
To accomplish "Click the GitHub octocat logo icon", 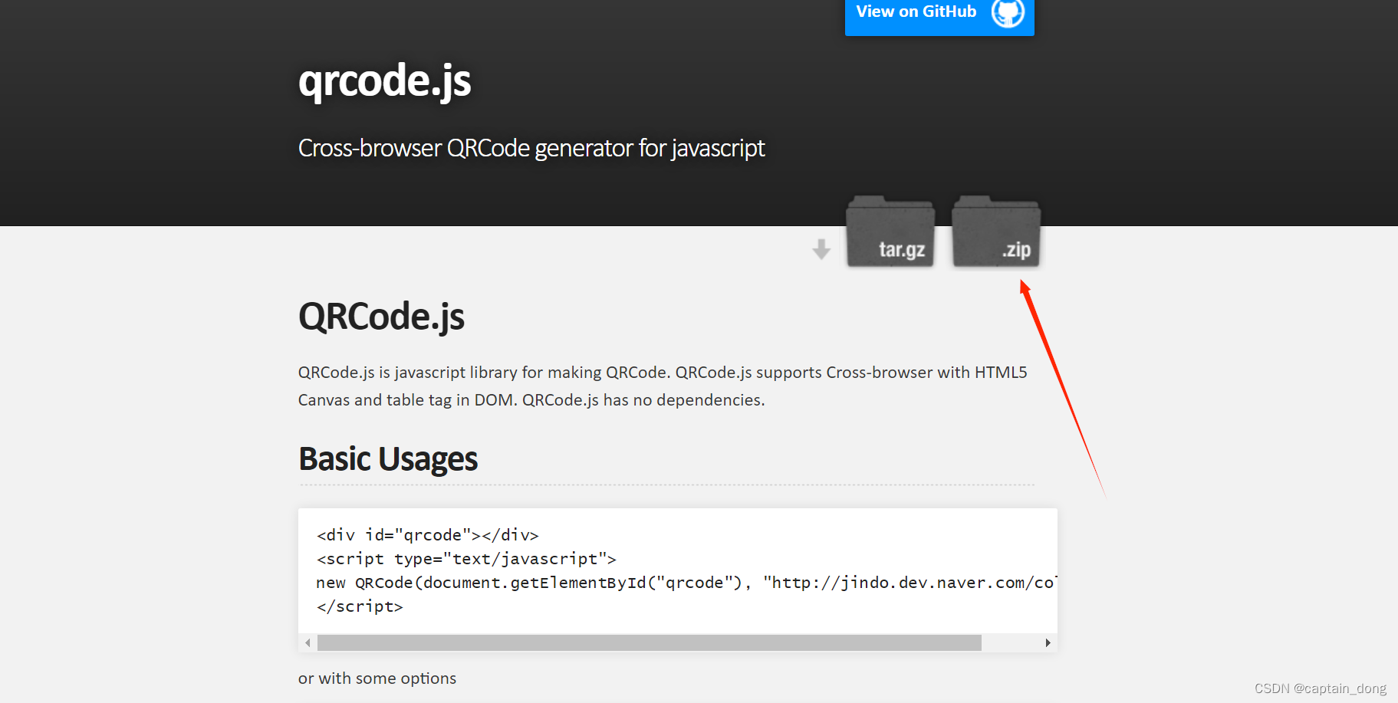I will pos(1008,12).
